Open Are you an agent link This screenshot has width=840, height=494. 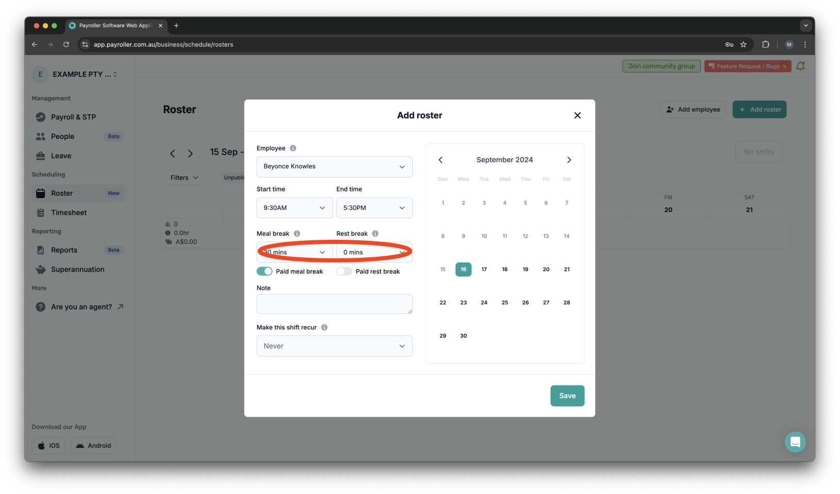[x=79, y=307]
